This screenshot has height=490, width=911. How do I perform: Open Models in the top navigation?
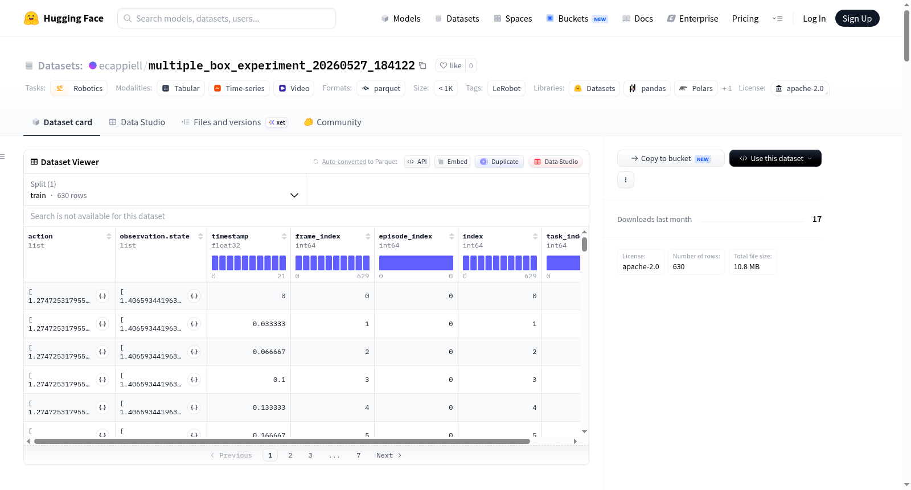(x=401, y=18)
